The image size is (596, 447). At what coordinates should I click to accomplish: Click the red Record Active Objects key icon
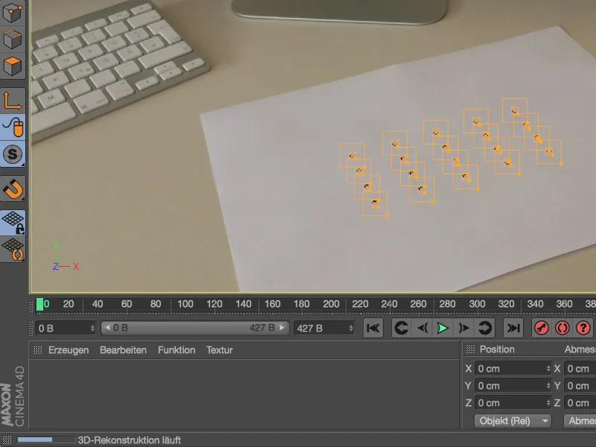pos(542,328)
